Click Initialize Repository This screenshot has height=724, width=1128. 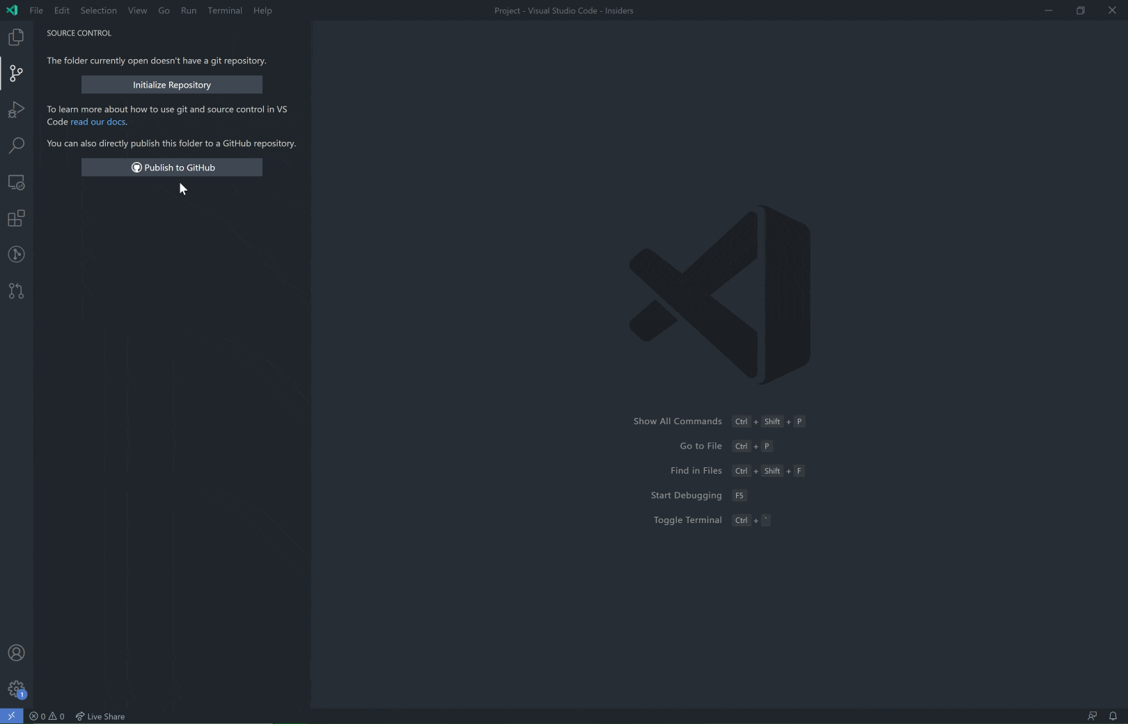pos(171,84)
